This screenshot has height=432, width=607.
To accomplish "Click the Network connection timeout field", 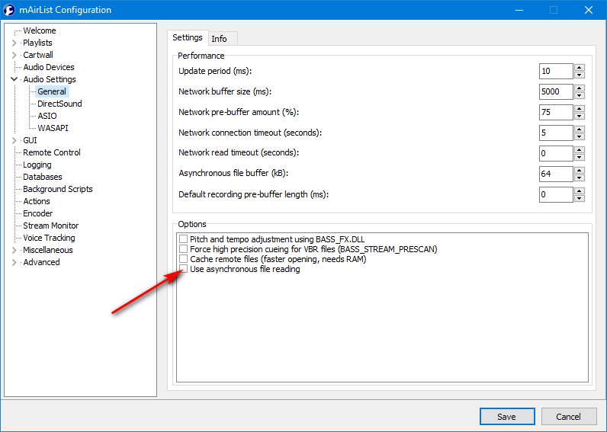I will 556,133.
